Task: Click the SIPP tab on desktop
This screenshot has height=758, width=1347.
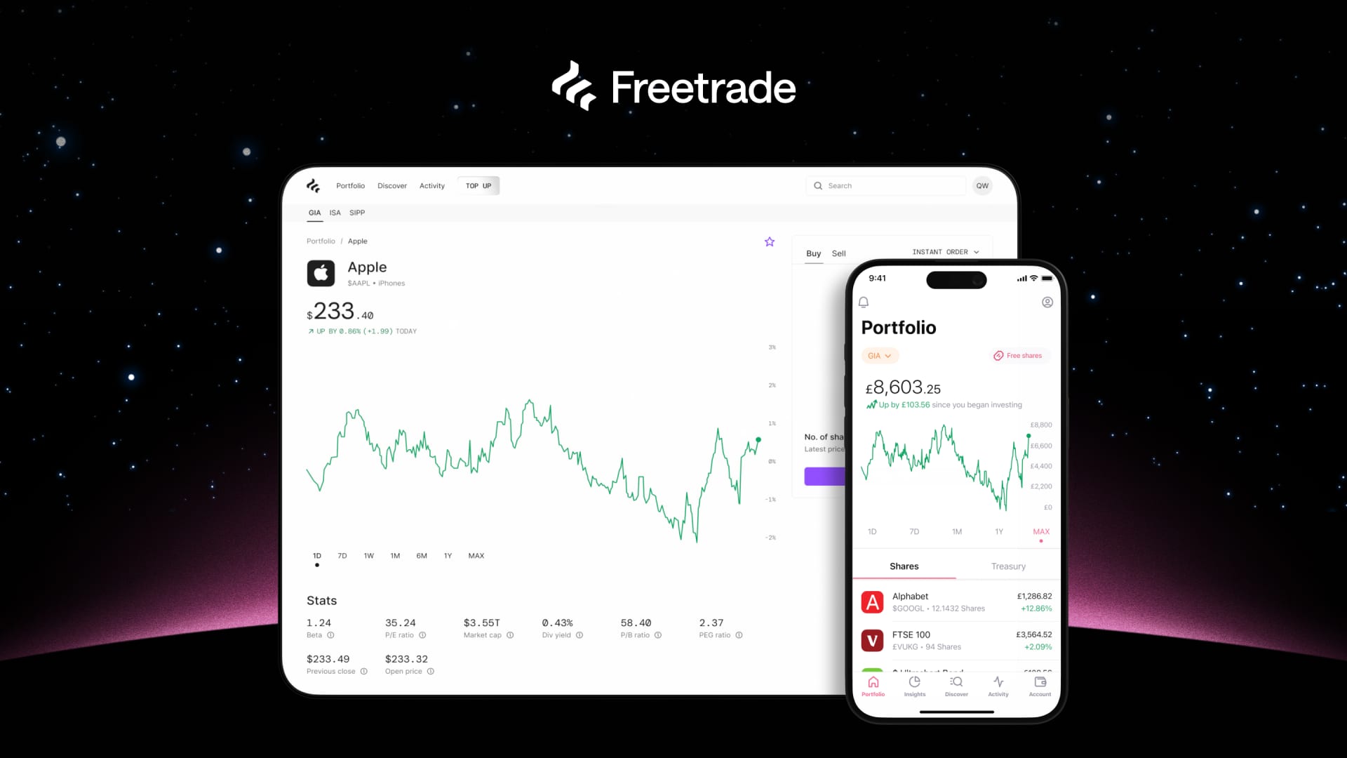Action: click(357, 212)
